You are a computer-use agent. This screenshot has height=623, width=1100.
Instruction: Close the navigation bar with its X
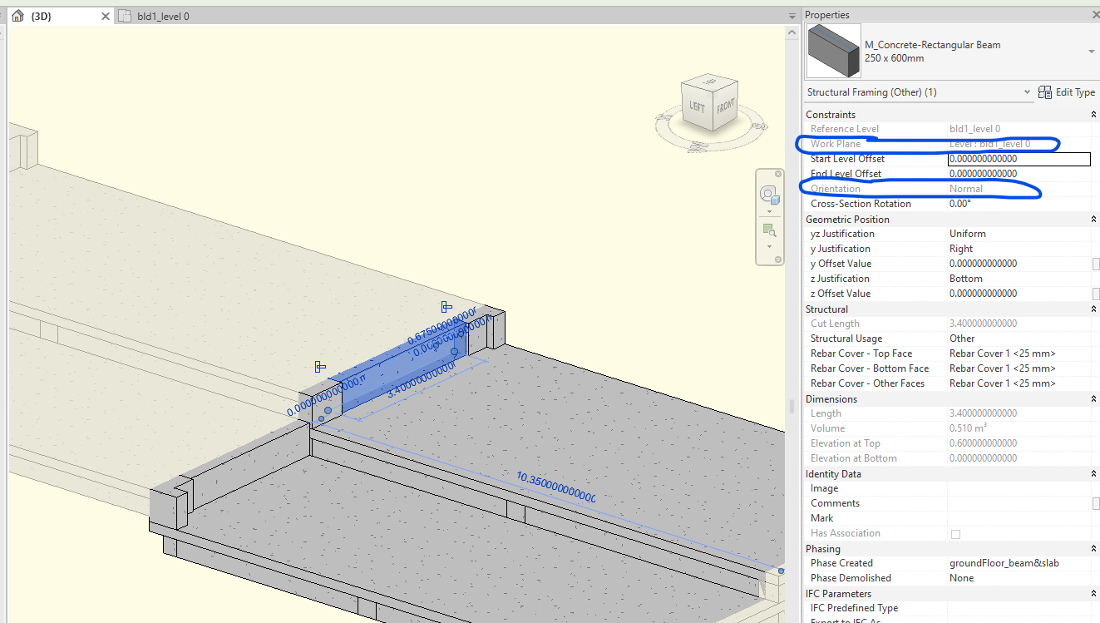[x=778, y=174]
